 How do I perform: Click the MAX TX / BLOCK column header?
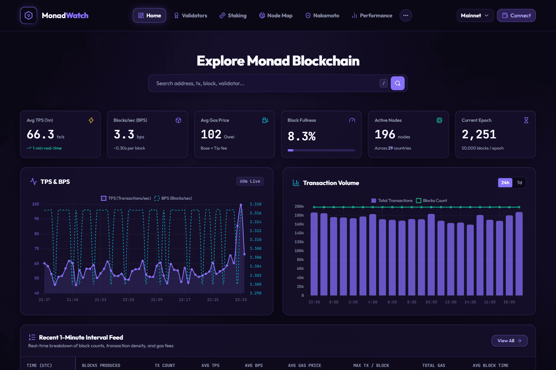tap(371, 365)
